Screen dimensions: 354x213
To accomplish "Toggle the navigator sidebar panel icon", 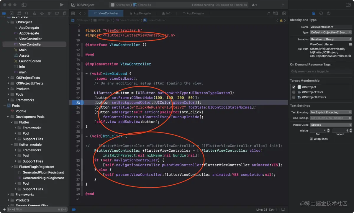I will [x=24, y=5].
